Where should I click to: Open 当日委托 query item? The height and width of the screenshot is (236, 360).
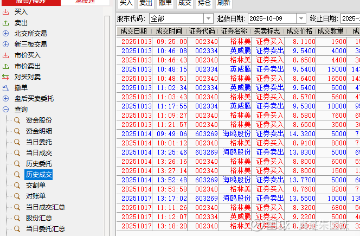pyautogui.click(x=39, y=142)
